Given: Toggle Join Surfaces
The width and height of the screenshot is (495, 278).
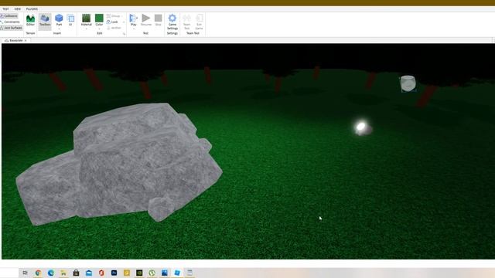Looking at the screenshot, I should pyautogui.click(x=11, y=28).
